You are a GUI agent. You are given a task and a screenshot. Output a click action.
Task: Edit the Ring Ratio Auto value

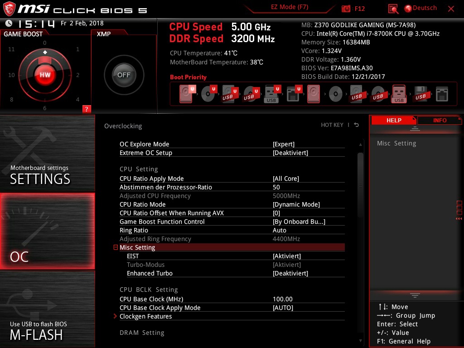click(279, 230)
